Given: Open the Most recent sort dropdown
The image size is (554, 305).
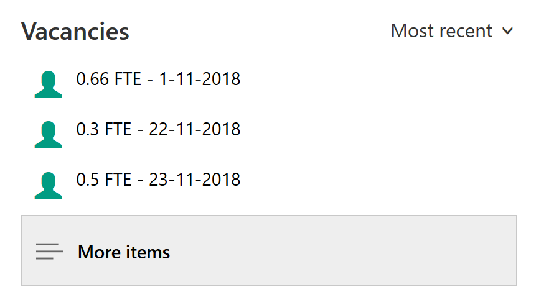Looking at the screenshot, I should coord(452,30).
